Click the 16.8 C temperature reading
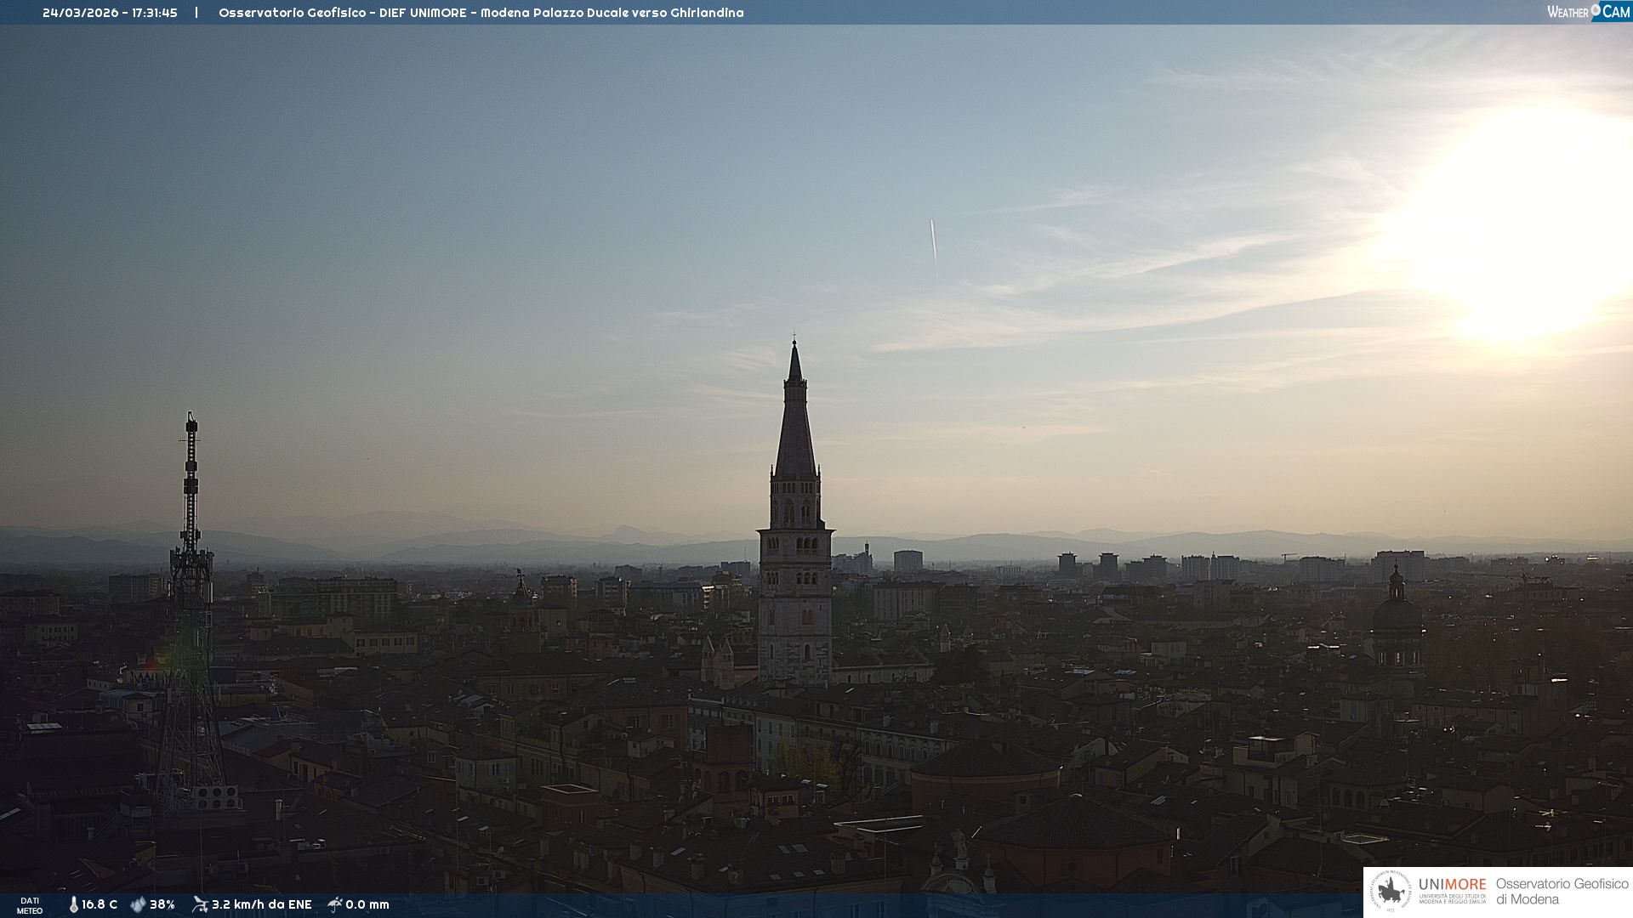1633x918 pixels. click(100, 904)
